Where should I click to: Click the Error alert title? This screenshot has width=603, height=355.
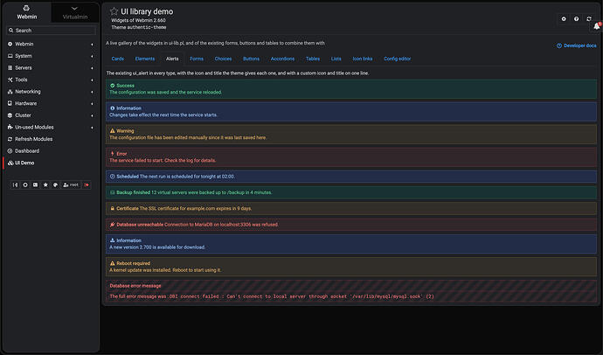[121, 154]
